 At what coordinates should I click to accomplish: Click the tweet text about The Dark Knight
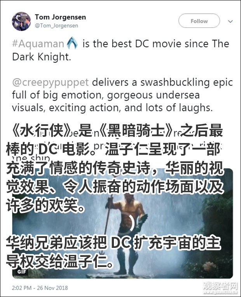coord(120,50)
